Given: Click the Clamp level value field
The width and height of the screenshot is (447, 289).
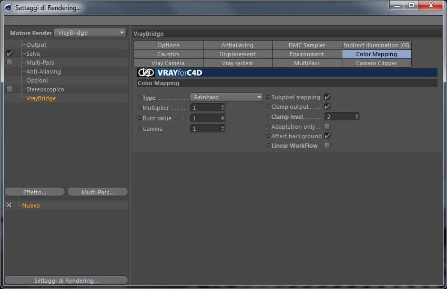Looking at the screenshot, I should (x=341, y=117).
